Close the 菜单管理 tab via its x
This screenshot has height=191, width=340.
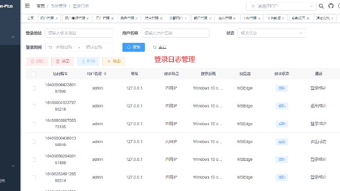tap(161, 18)
